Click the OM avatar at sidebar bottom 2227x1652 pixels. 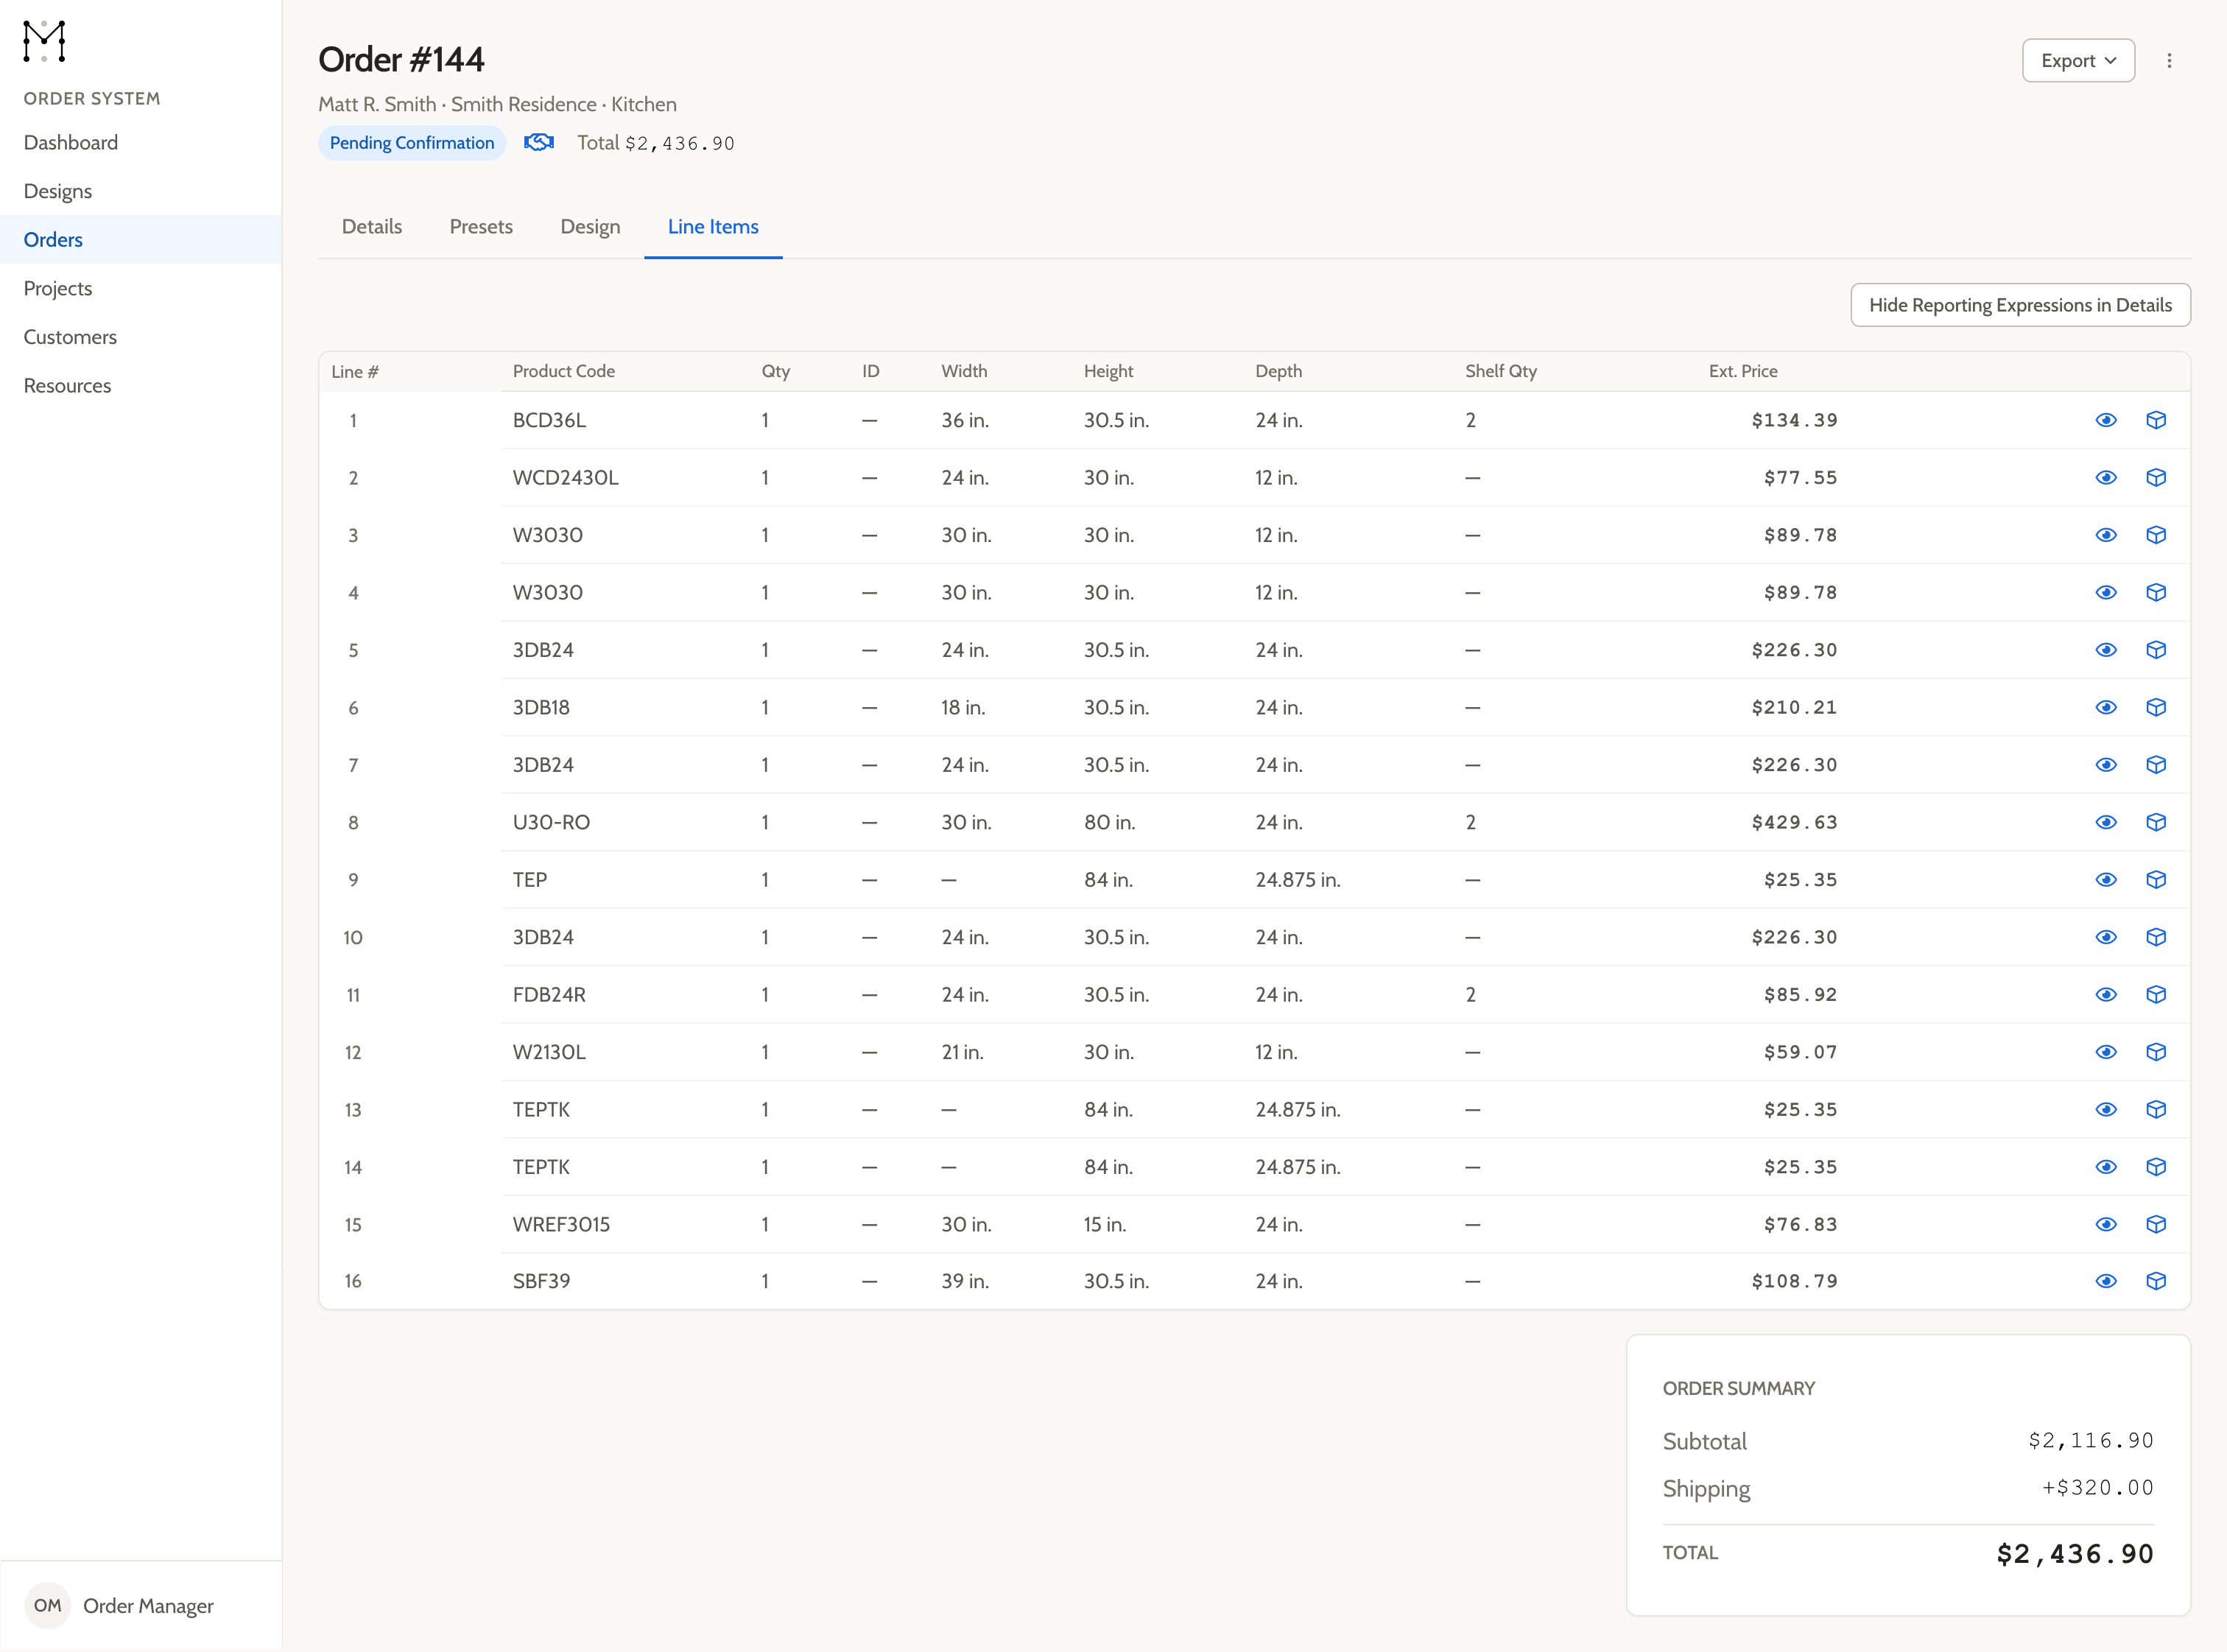coord(47,1605)
